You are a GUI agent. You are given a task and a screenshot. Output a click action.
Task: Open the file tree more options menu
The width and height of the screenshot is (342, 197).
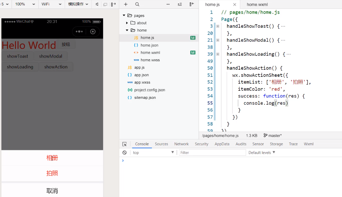(168, 4)
